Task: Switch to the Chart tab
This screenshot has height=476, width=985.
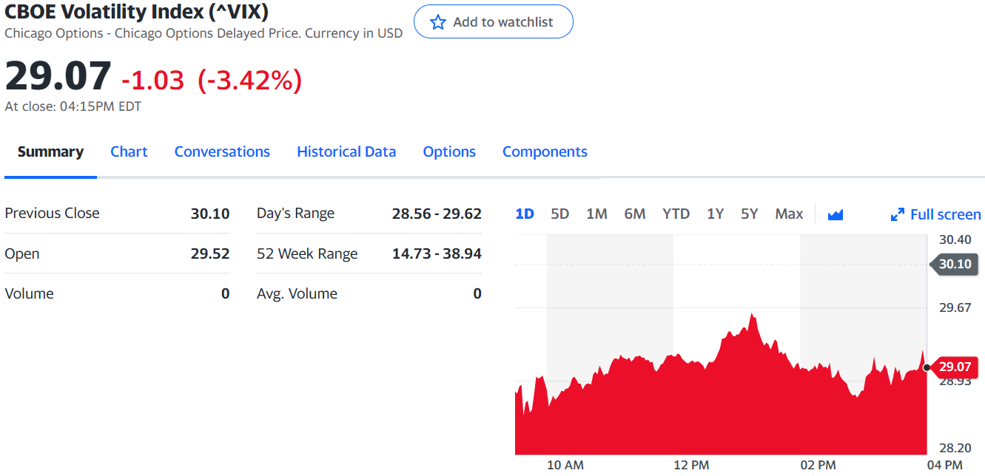Action: 129,152
